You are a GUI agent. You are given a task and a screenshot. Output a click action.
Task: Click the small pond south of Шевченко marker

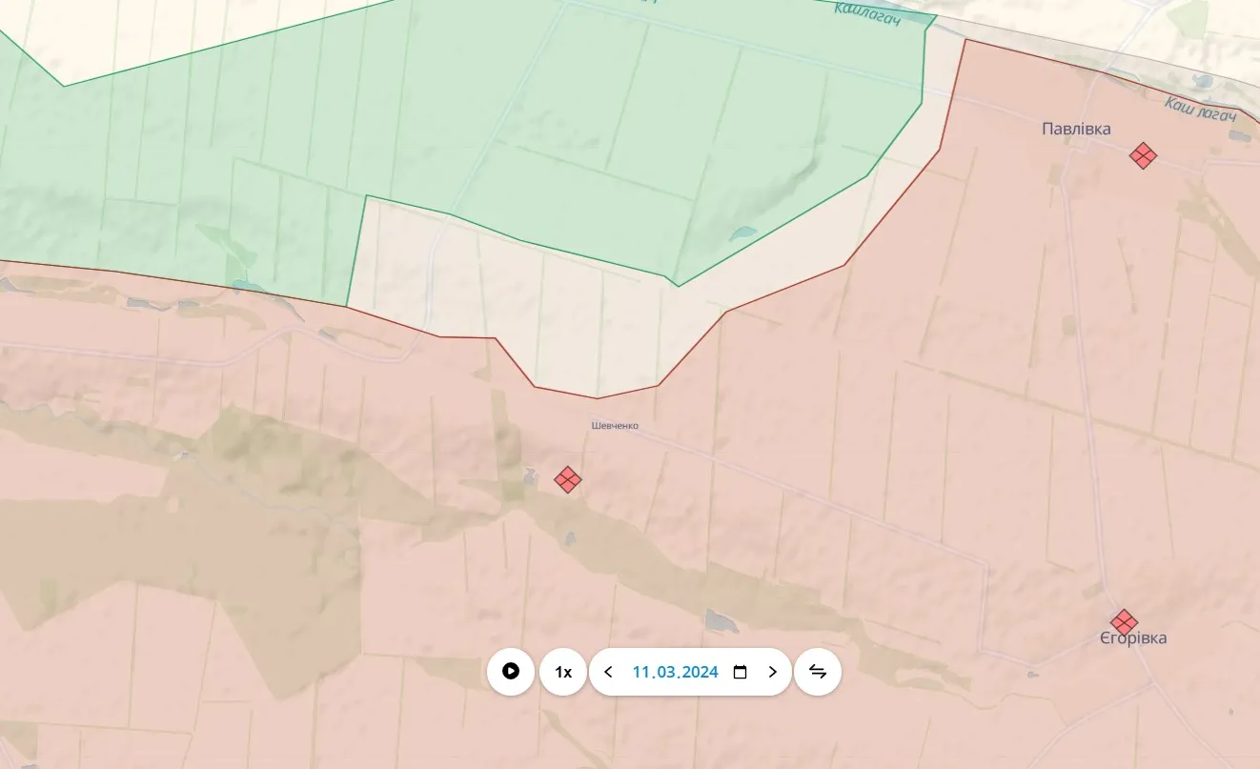pyautogui.click(x=570, y=539)
